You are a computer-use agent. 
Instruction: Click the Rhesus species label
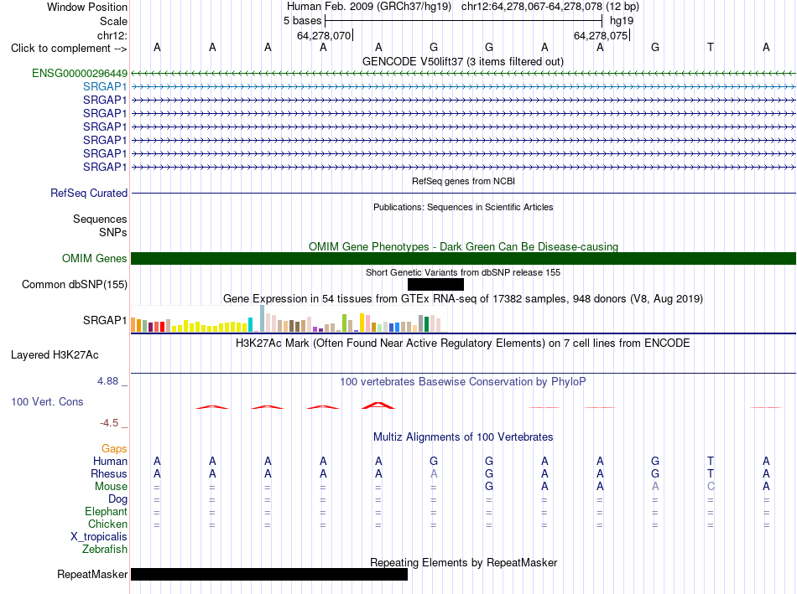point(109,473)
